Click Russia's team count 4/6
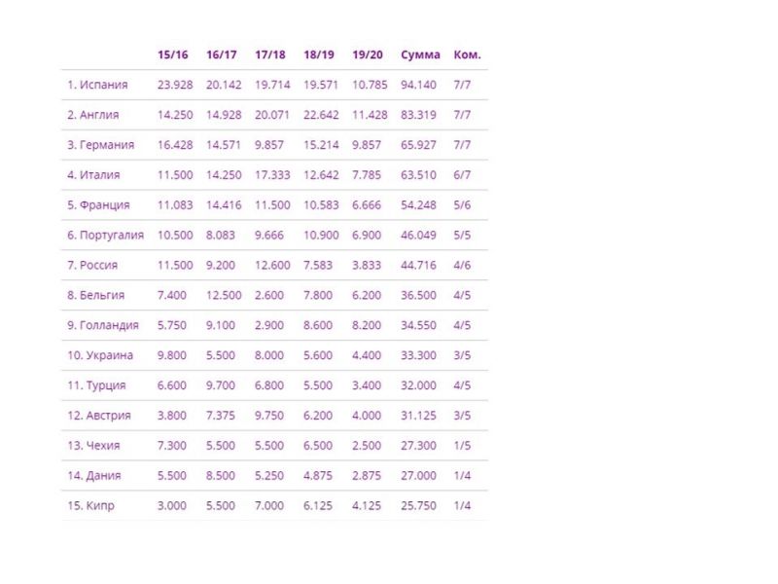The image size is (778, 584). 461,265
